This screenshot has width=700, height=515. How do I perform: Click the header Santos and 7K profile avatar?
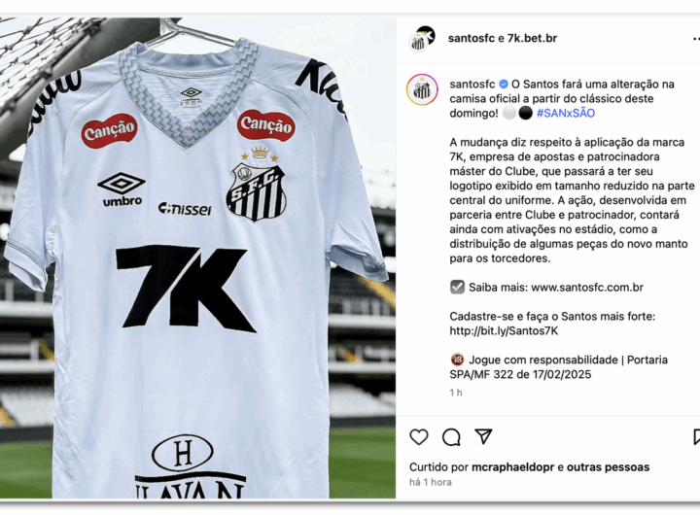click(x=422, y=39)
